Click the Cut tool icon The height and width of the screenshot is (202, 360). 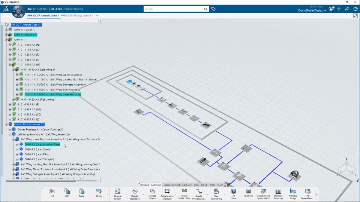click(52, 191)
